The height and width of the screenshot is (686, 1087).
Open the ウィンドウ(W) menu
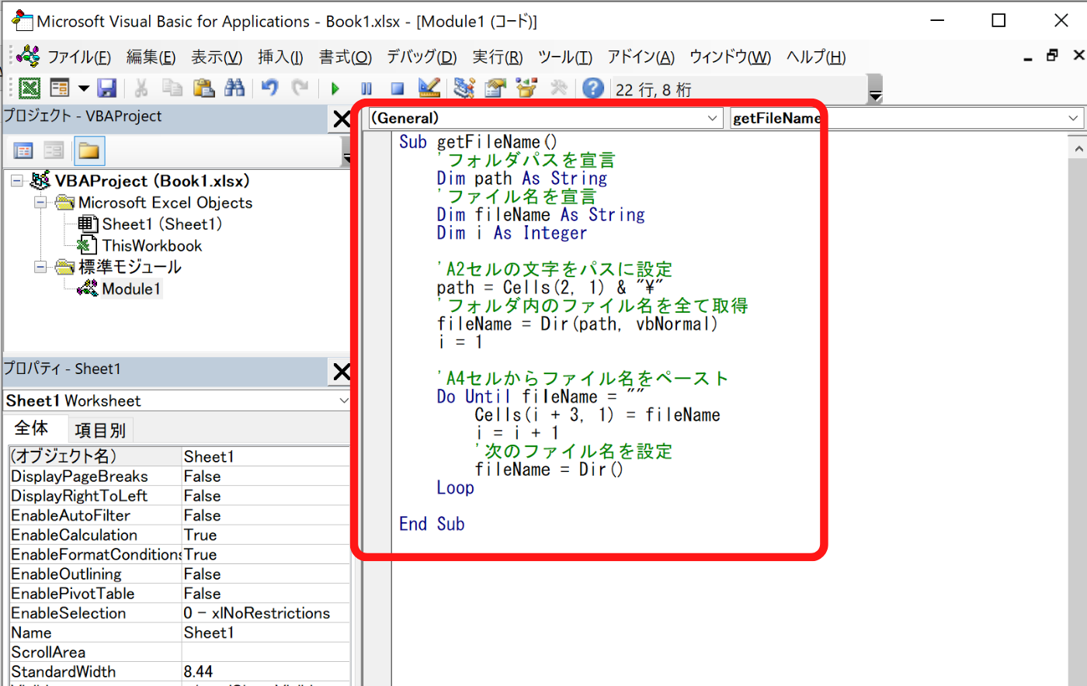click(x=730, y=57)
